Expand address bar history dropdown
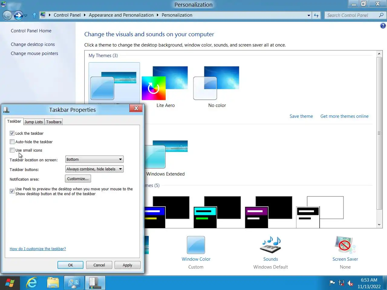 pyautogui.click(x=309, y=15)
